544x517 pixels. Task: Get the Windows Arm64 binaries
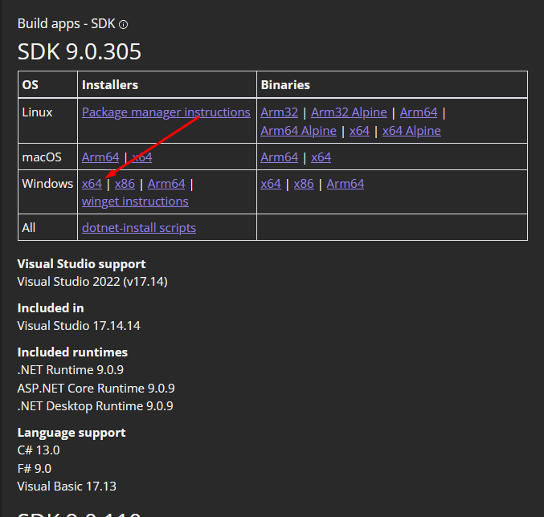(x=346, y=184)
